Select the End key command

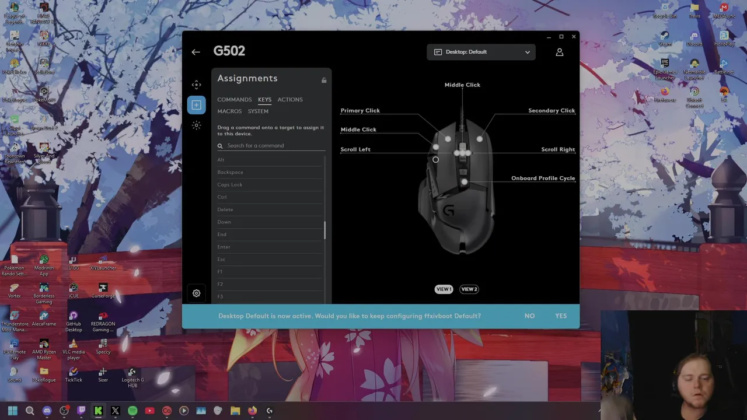(x=270, y=235)
